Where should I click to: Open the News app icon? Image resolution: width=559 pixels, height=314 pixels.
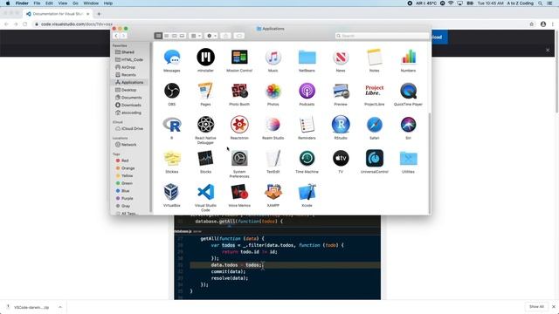point(341,57)
